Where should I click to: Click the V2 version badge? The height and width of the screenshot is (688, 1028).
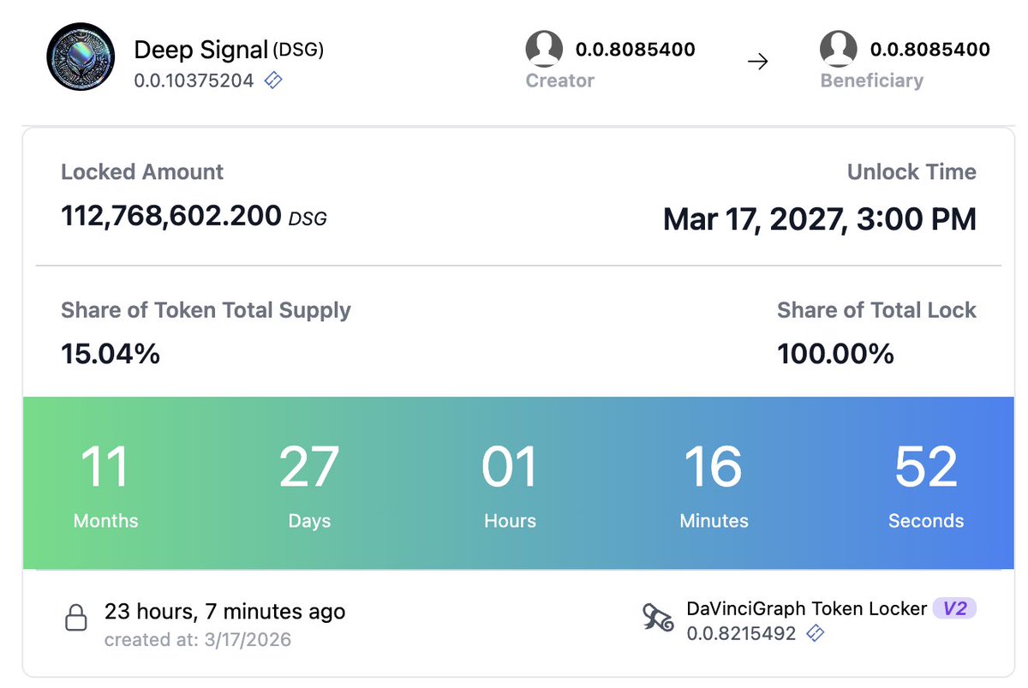954,608
